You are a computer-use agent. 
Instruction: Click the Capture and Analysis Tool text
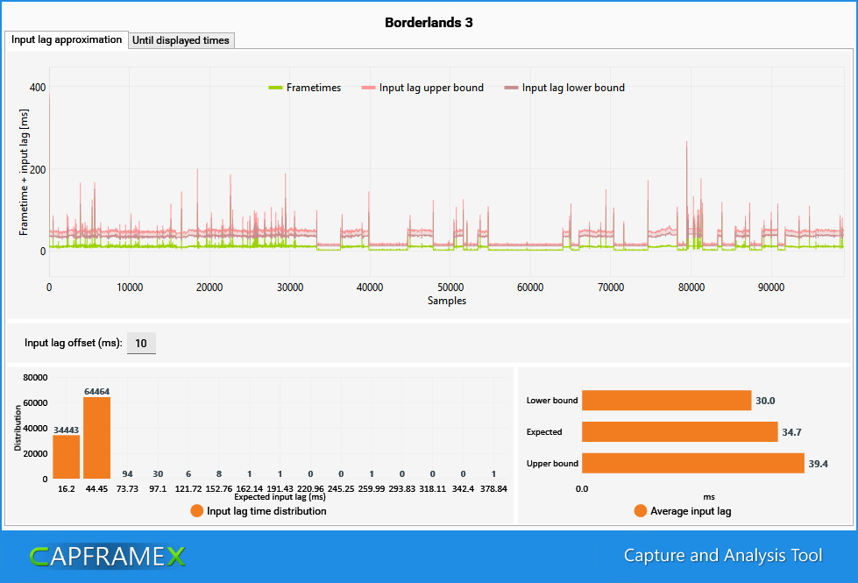pos(723,556)
